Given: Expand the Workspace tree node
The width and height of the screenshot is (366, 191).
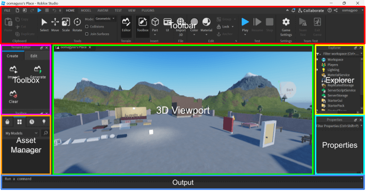Looking at the screenshot, I should click(317, 60).
